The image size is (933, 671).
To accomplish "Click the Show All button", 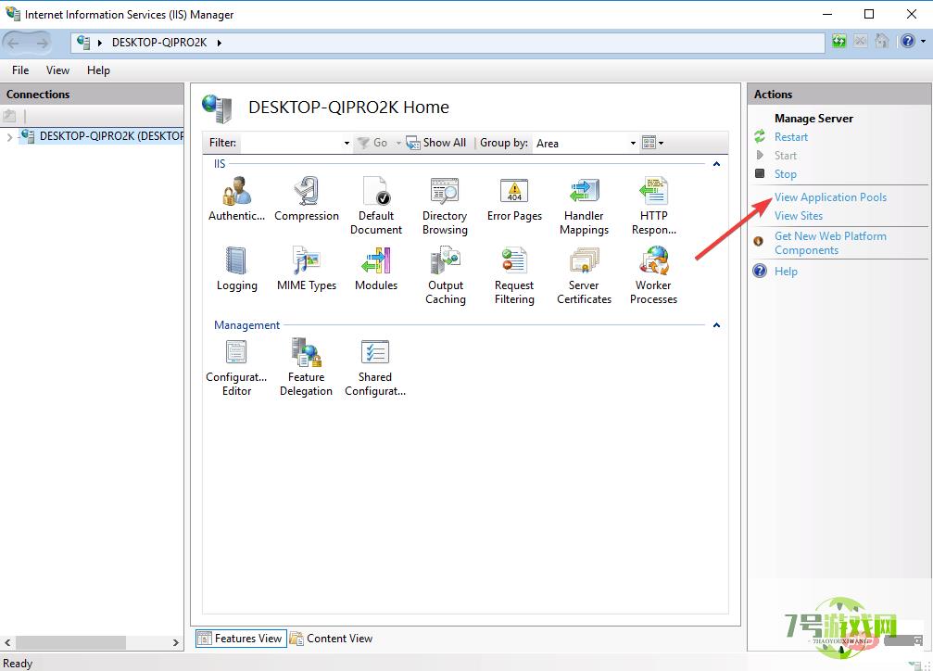I will point(436,143).
